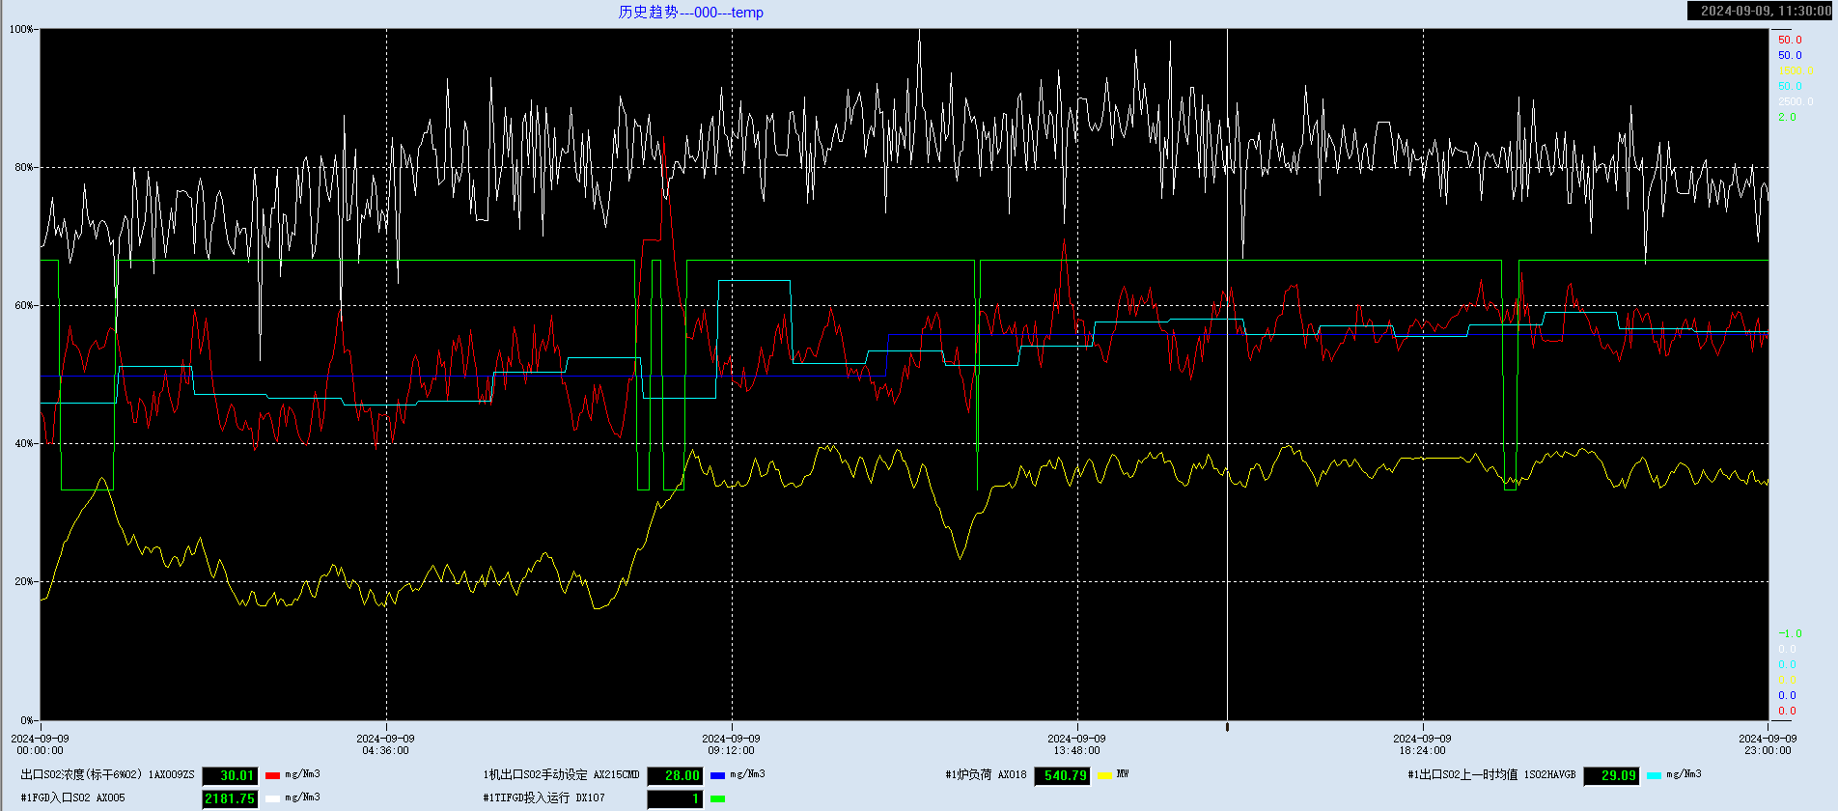
Task: Click the cursor timestamp 2024-09-09, 11:30:00 display
Action: (x=1762, y=11)
